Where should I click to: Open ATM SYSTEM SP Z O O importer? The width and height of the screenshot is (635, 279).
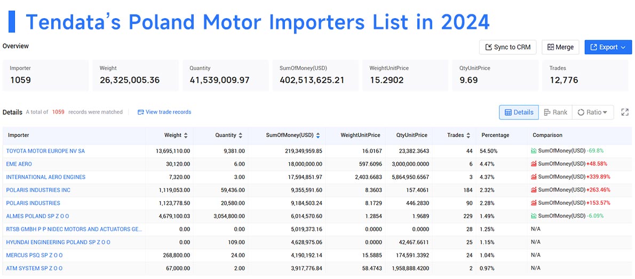[x=35, y=268]
